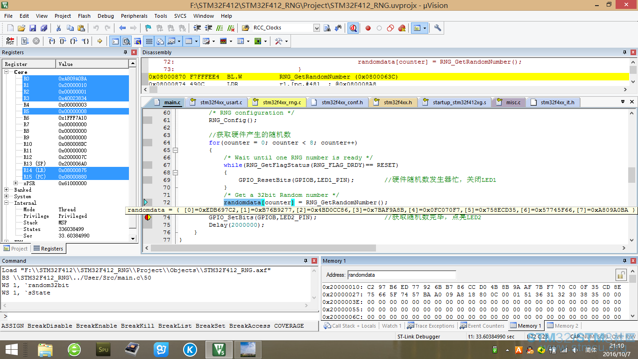638x359 pixels.
Task: Cut selection using the scissors icon
Action: pyautogui.click(x=58, y=28)
